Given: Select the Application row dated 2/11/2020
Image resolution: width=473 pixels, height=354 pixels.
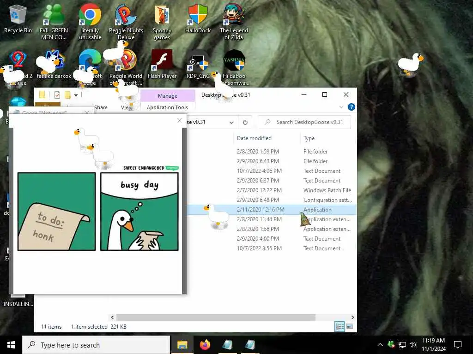Looking at the screenshot, I should pyautogui.click(x=271, y=210).
